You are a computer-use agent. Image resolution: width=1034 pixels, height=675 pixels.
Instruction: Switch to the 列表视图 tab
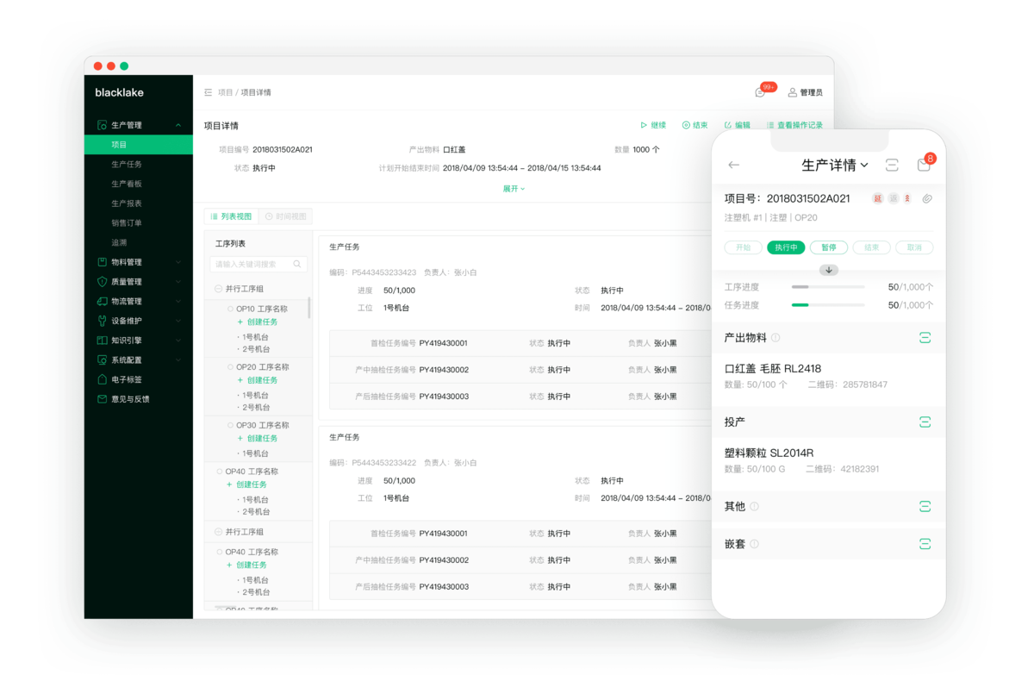(231, 216)
